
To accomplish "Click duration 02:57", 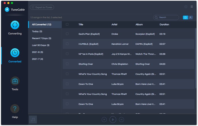I will [162, 44].
